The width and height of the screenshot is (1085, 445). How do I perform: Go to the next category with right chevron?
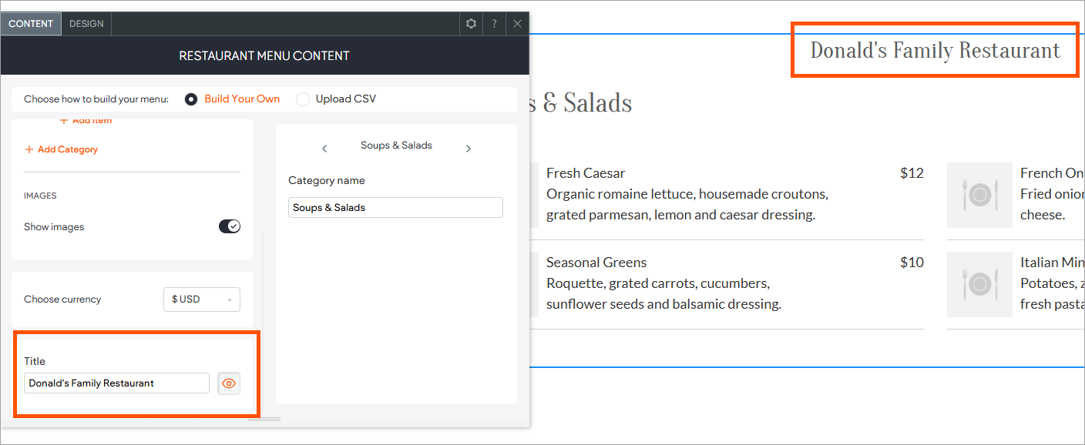(x=468, y=149)
